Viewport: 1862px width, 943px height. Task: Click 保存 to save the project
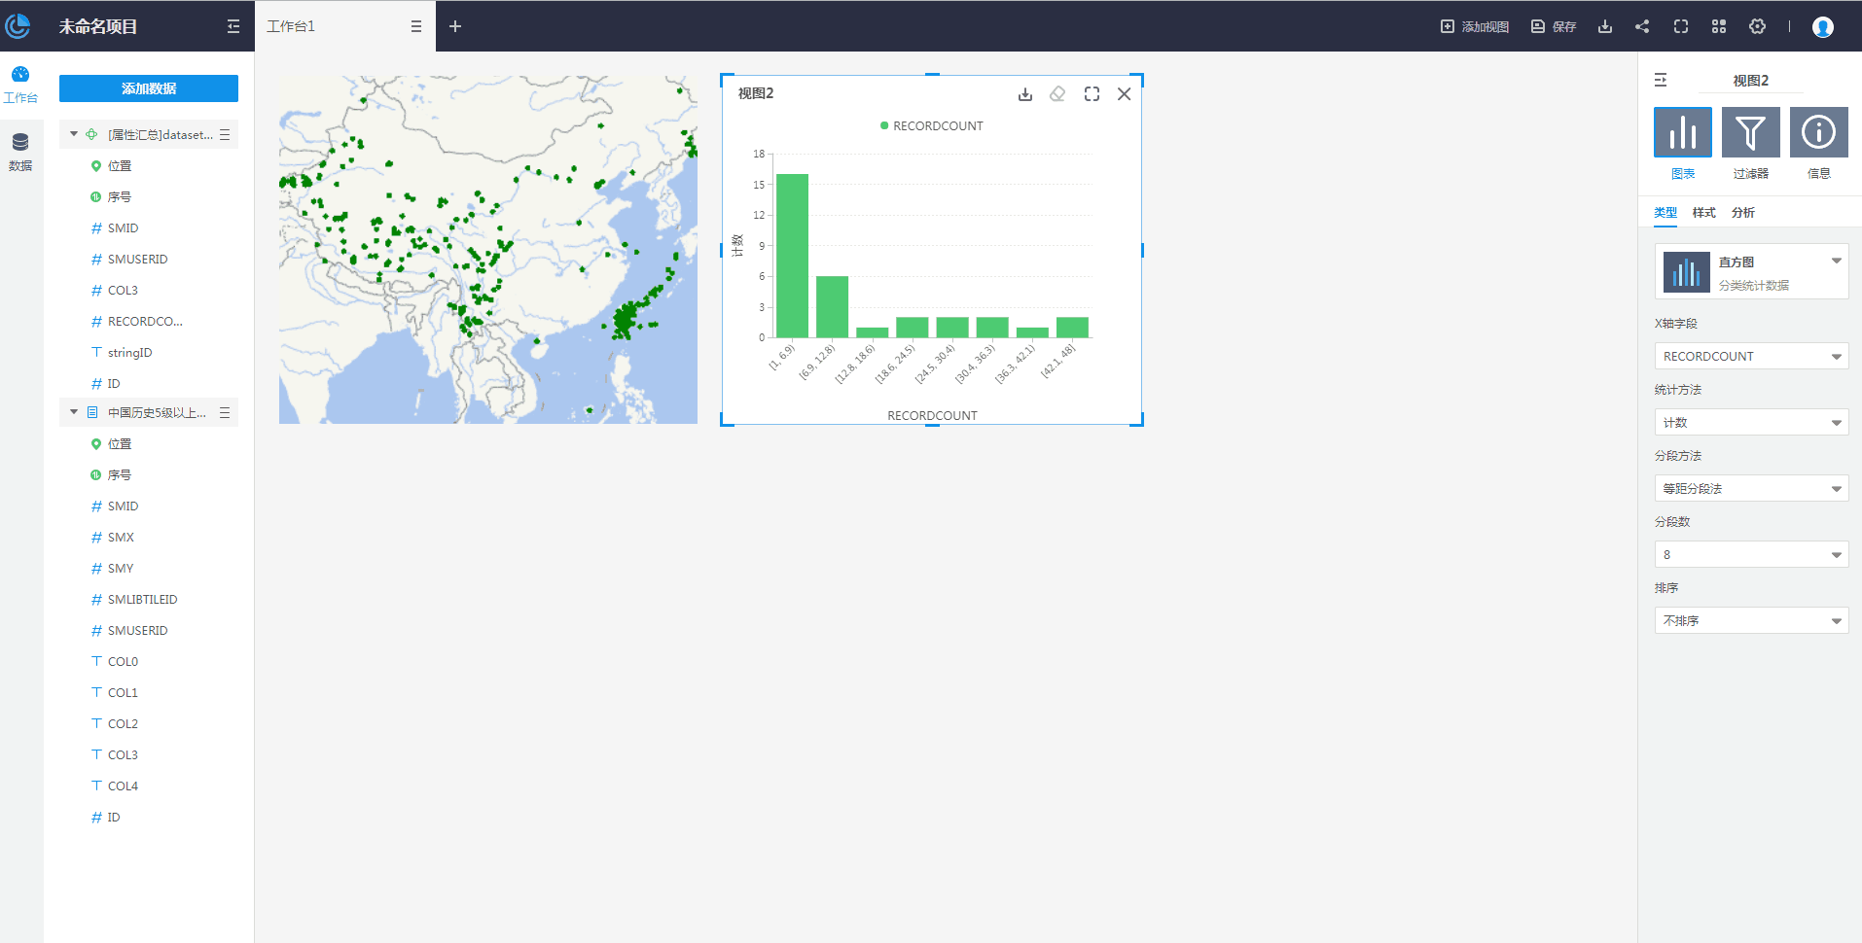(x=1554, y=26)
